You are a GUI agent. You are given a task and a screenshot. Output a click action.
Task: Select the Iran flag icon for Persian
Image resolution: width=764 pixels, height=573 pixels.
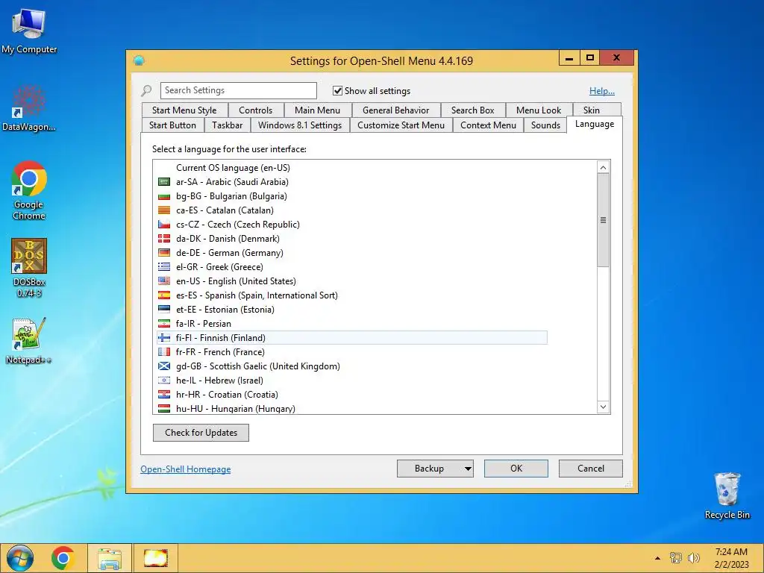(x=164, y=323)
